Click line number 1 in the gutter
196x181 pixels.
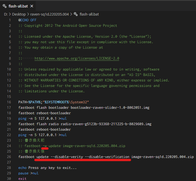point(10,20)
